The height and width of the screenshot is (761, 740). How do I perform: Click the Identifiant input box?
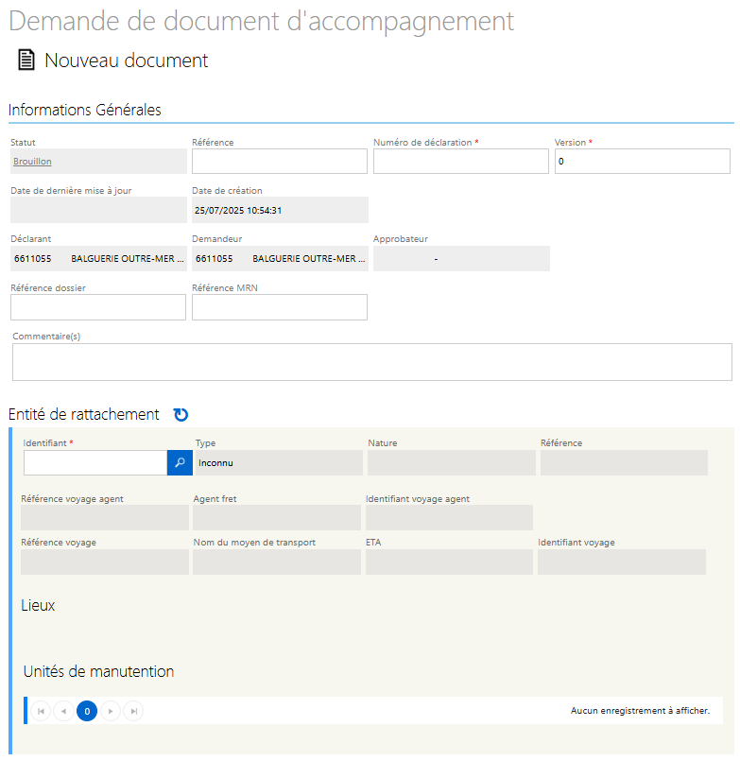[x=95, y=462]
